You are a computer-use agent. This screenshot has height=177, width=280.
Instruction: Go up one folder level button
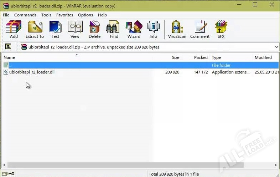click(8, 47)
